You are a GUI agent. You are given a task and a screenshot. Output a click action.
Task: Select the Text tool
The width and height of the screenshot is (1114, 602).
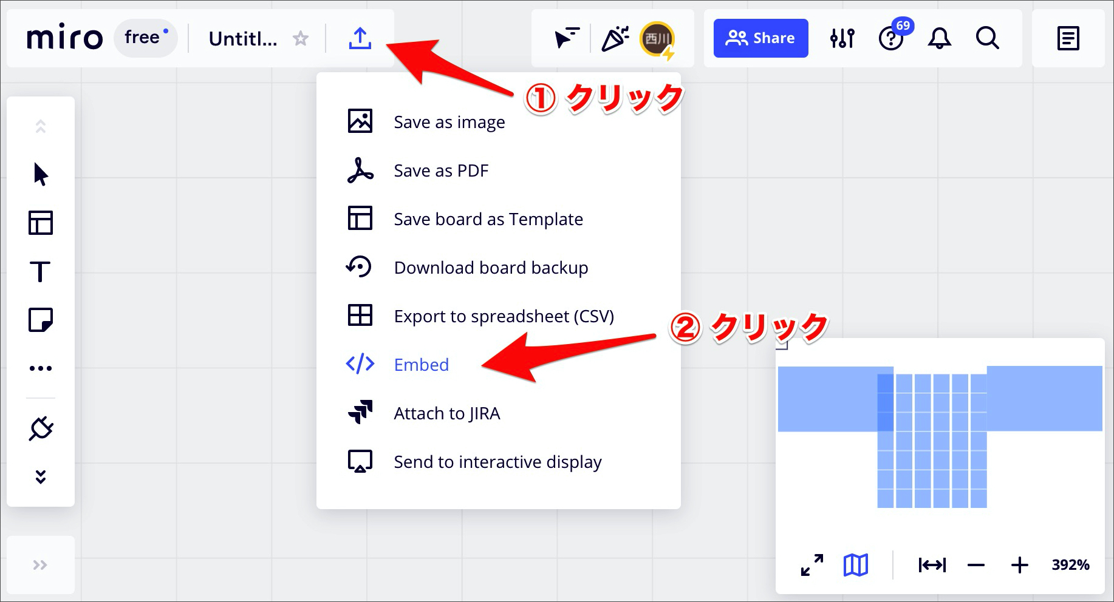coord(41,271)
